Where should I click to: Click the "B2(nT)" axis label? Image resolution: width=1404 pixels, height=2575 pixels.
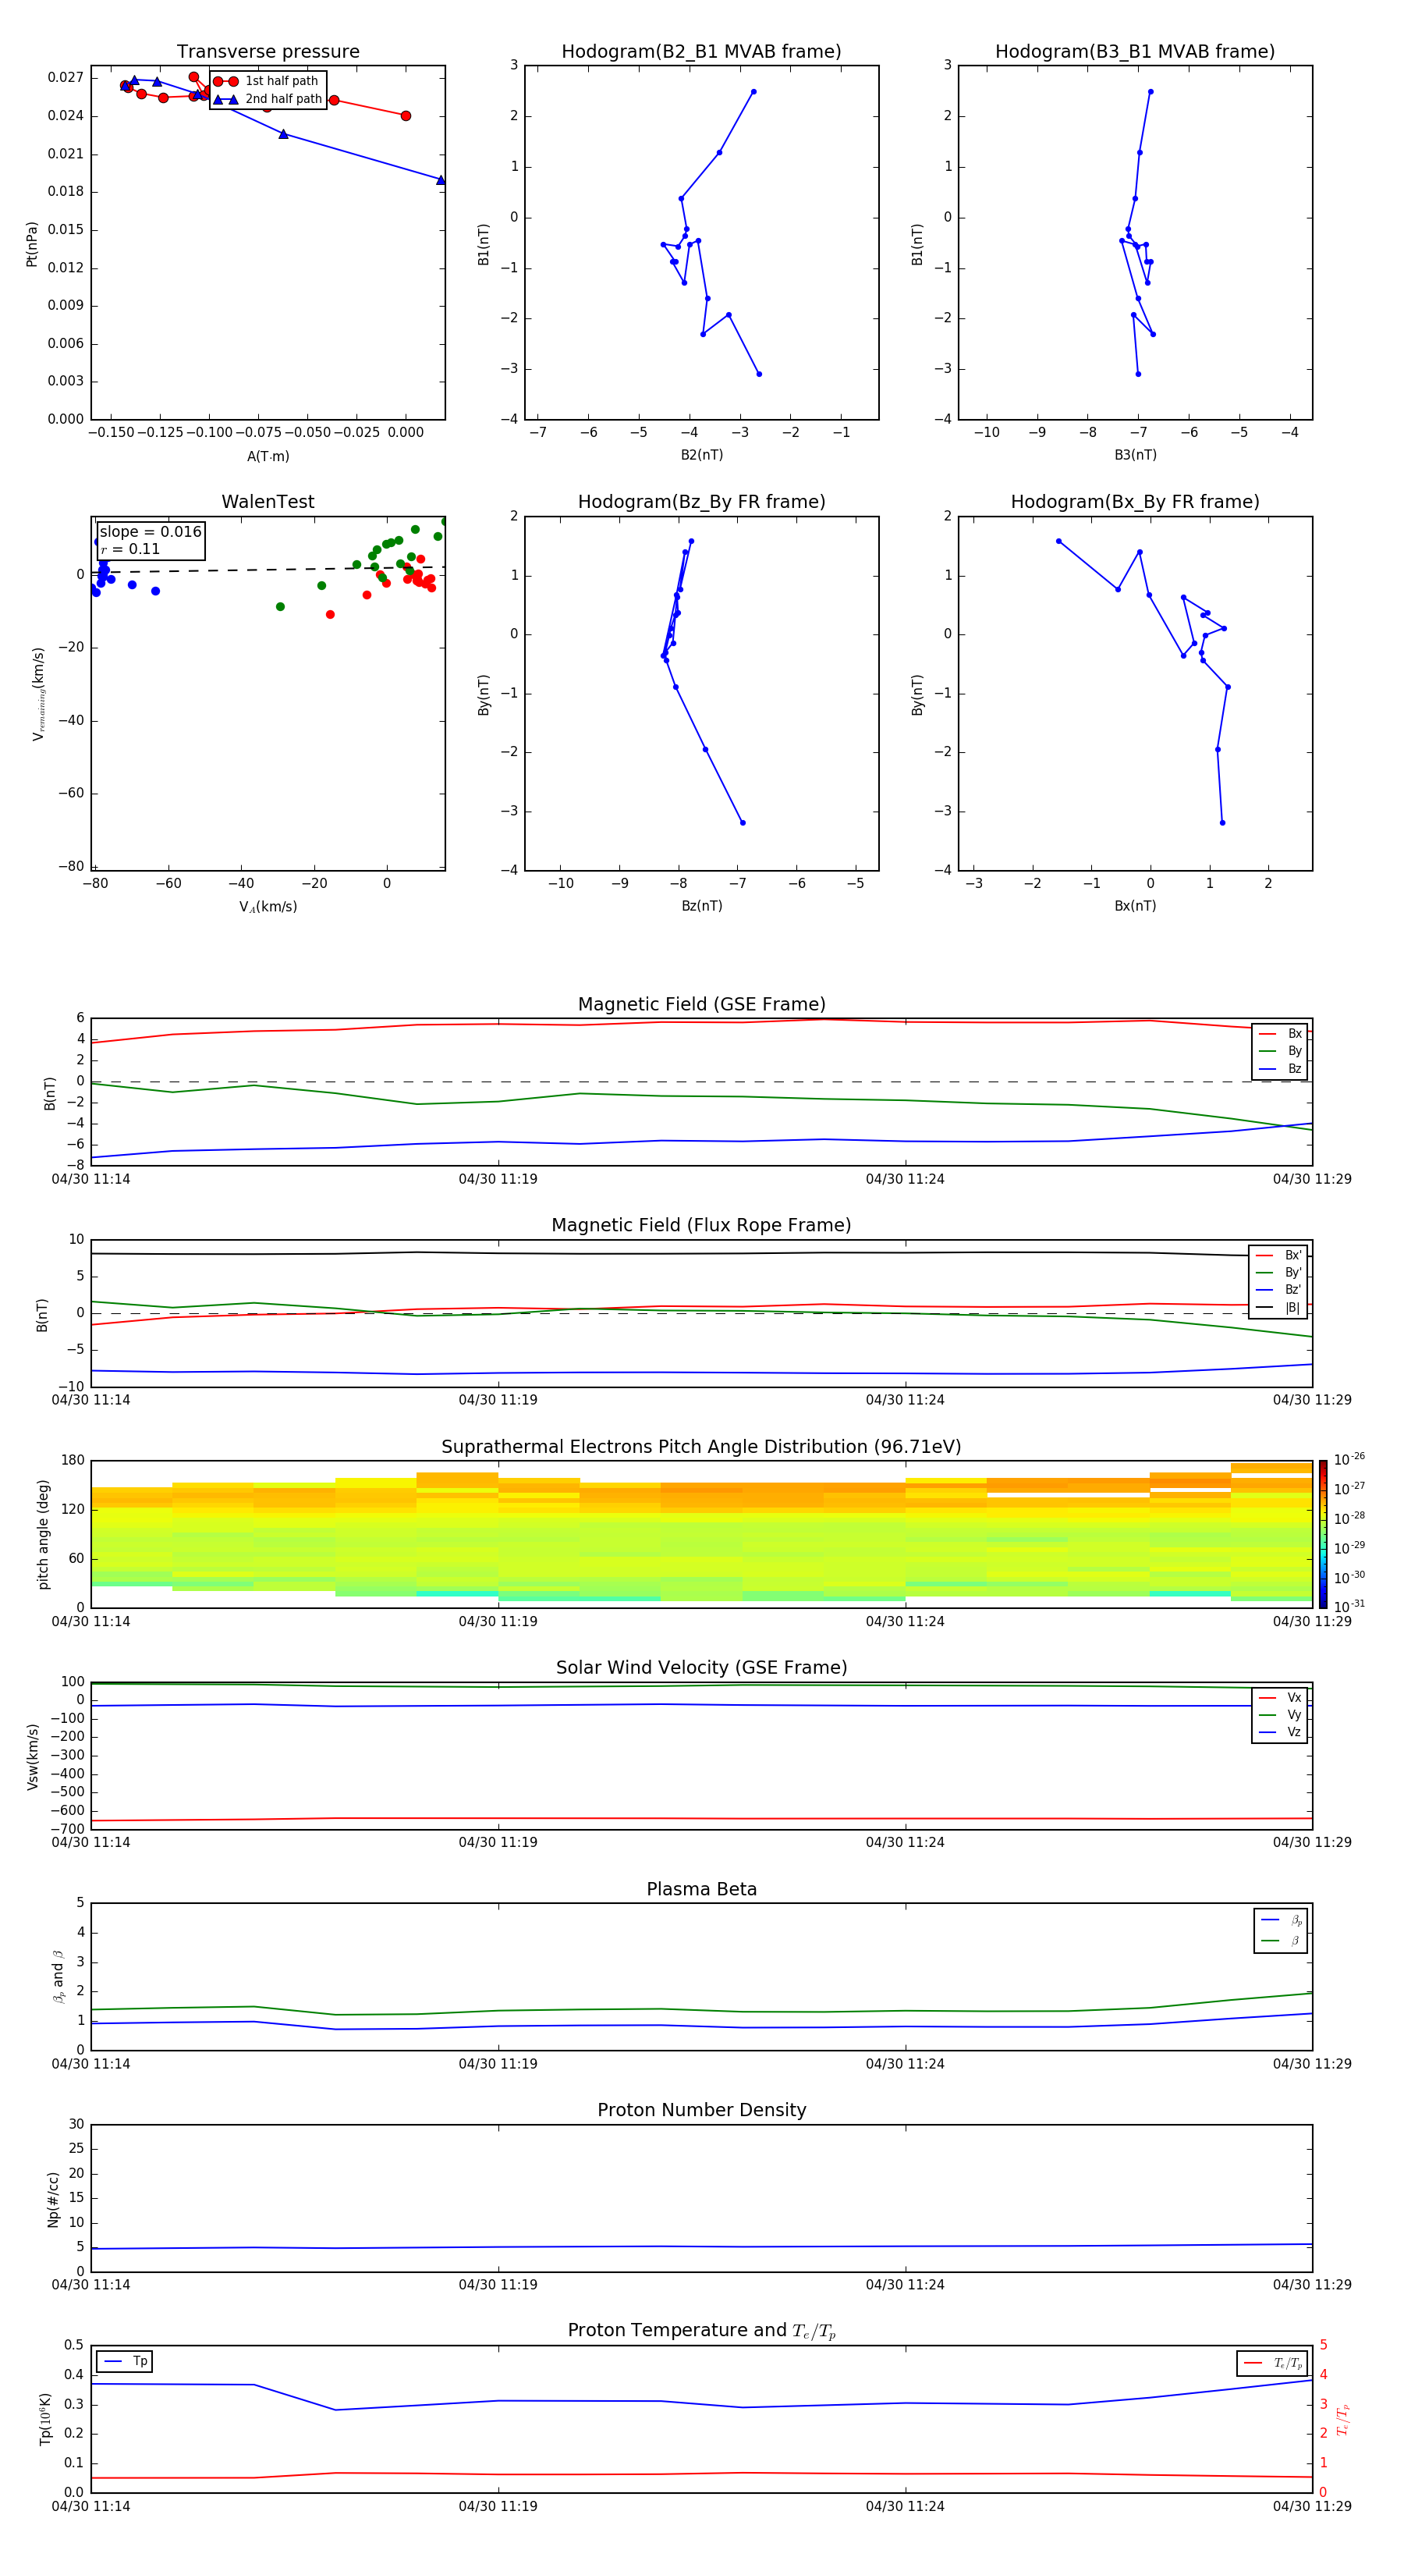tap(701, 455)
